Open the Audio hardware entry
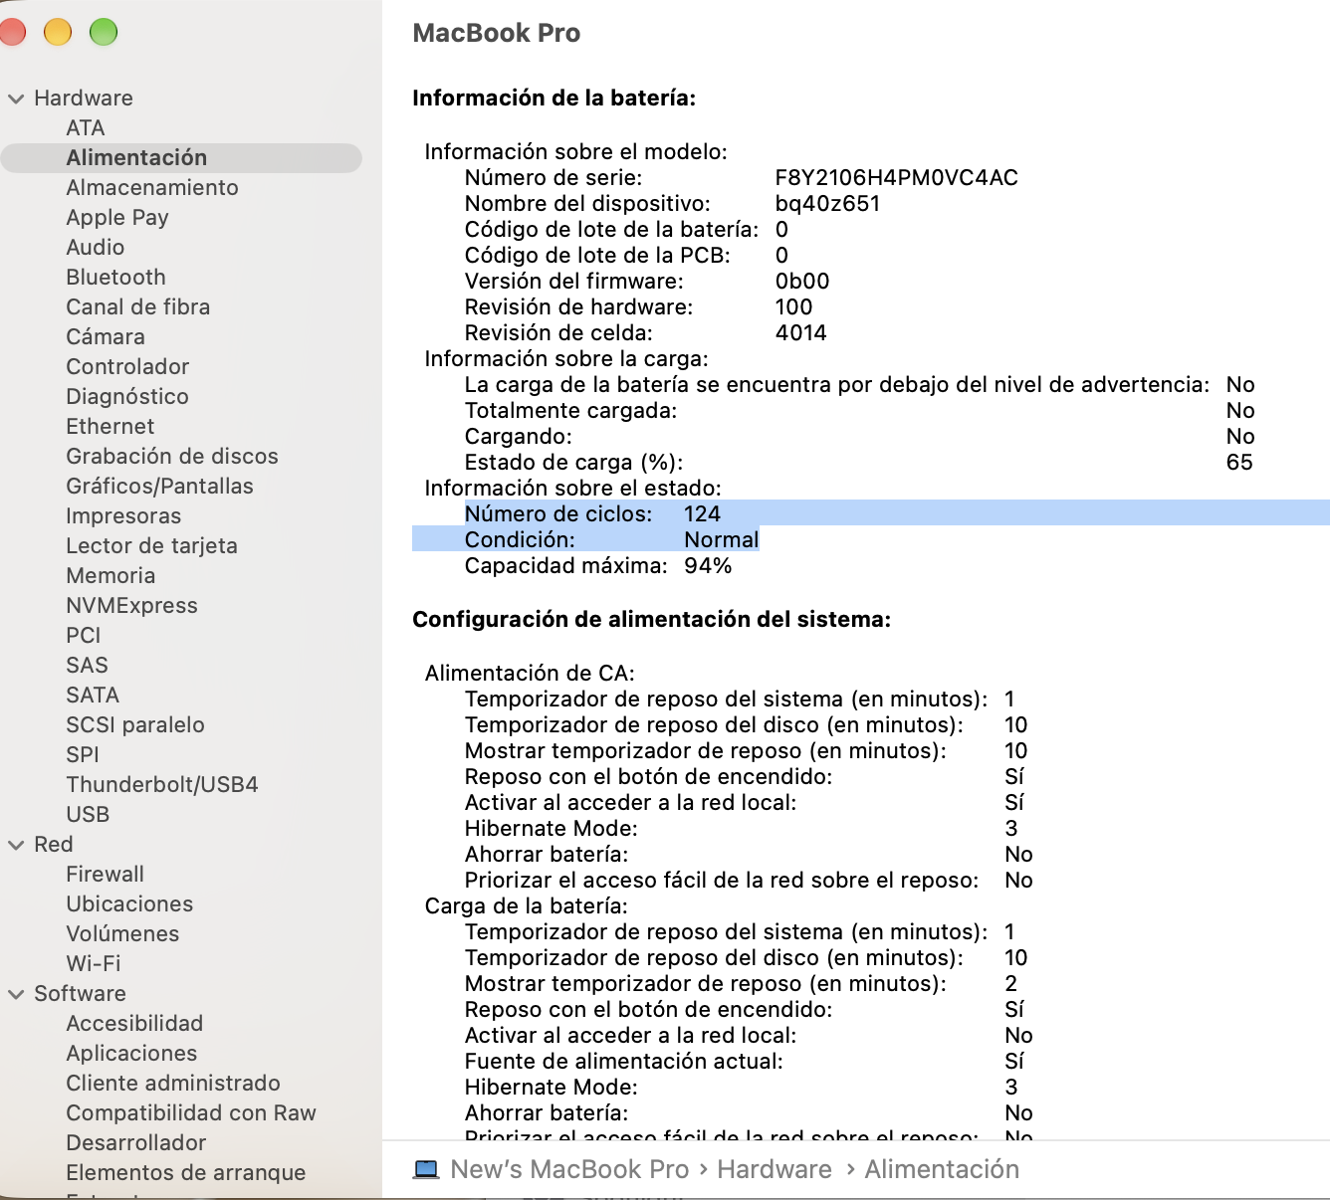The image size is (1330, 1200). pyautogui.click(x=96, y=247)
